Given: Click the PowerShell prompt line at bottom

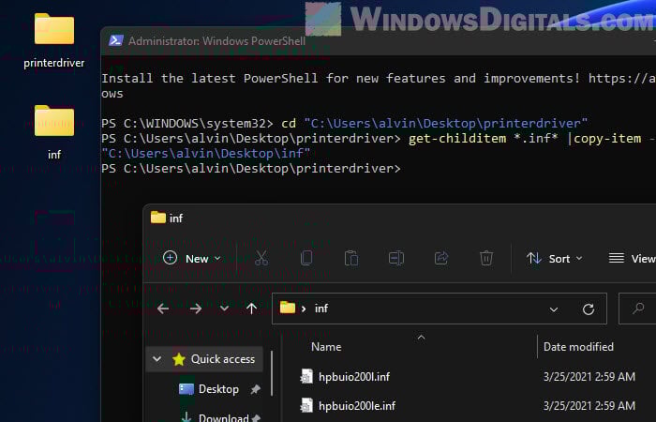Looking at the screenshot, I should click(x=251, y=169).
